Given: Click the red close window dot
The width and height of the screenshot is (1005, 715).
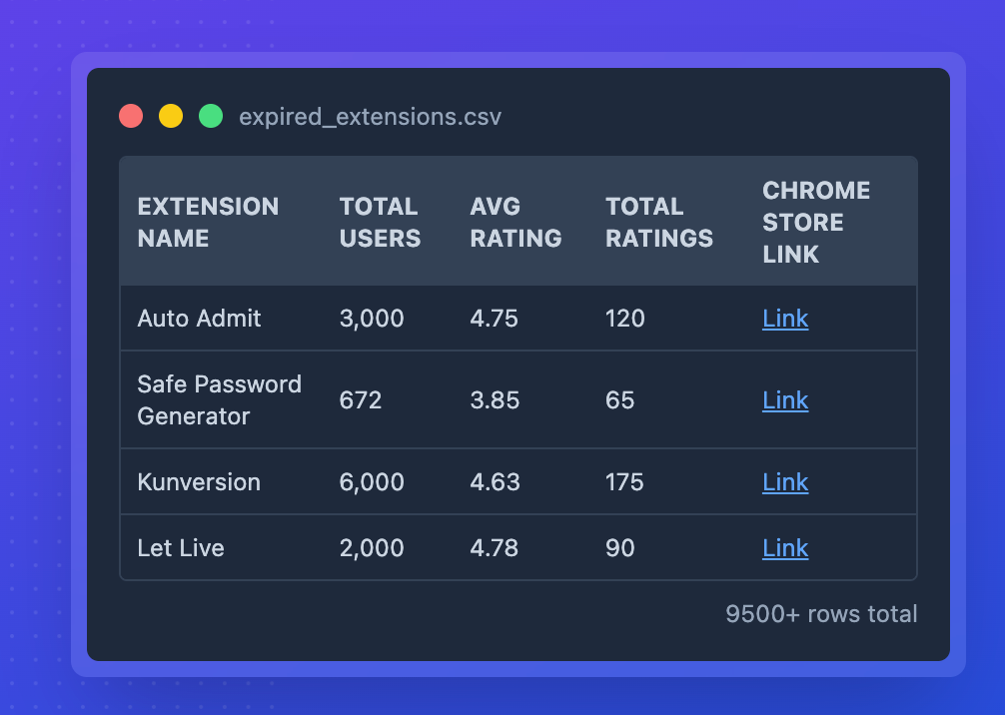Looking at the screenshot, I should 131,116.
